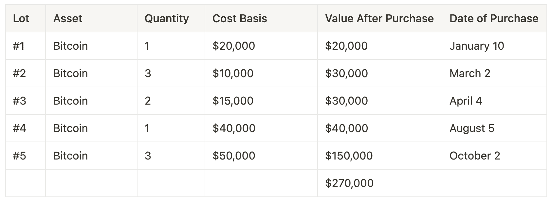Click the Lot column header

[x=21, y=19]
